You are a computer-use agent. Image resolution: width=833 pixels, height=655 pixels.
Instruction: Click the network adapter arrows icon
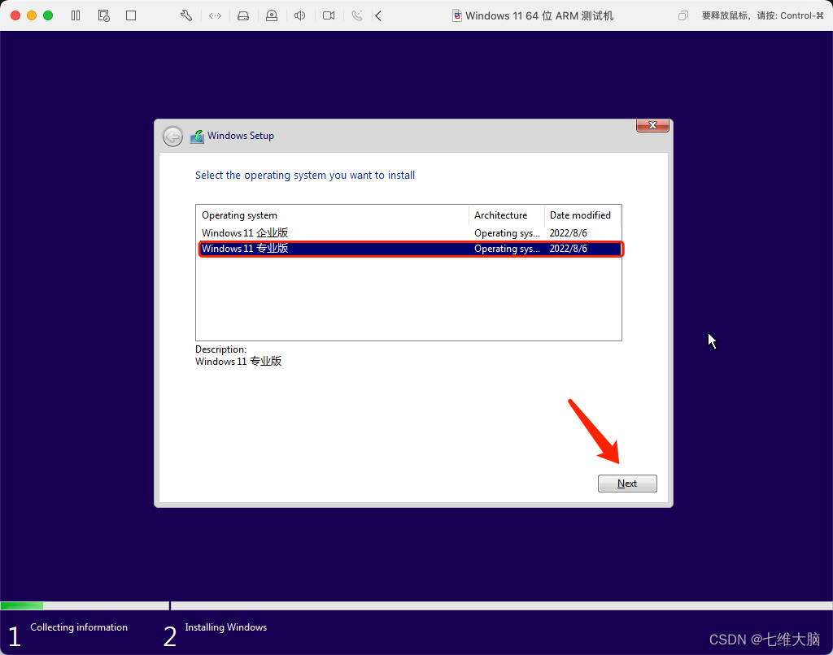215,16
